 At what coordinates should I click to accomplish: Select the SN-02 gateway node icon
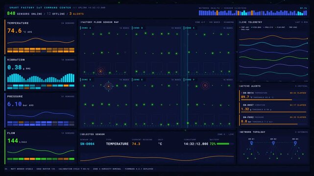[273, 143]
